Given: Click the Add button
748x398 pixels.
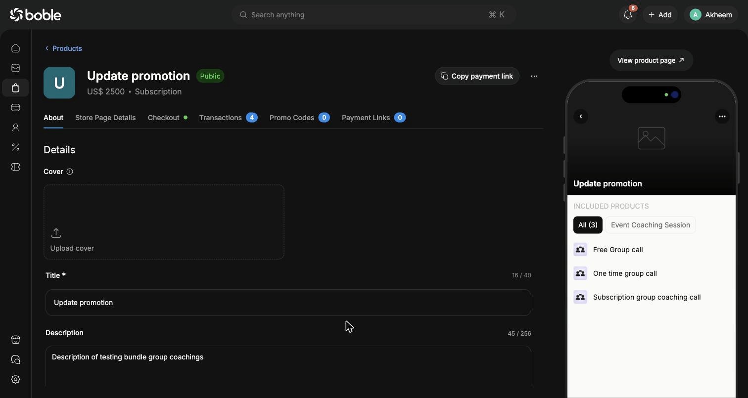Looking at the screenshot, I should (660, 15).
